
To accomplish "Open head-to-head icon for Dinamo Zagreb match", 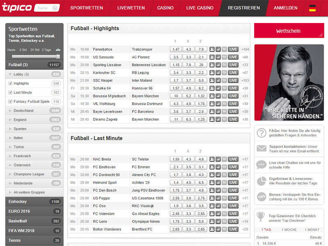I will tap(212, 119).
